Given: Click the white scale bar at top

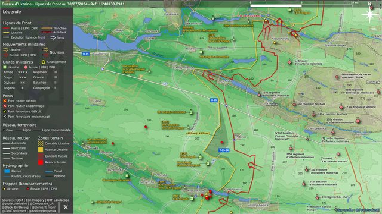Looking at the screenshot, I should pyautogui.click(x=276, y=5).
